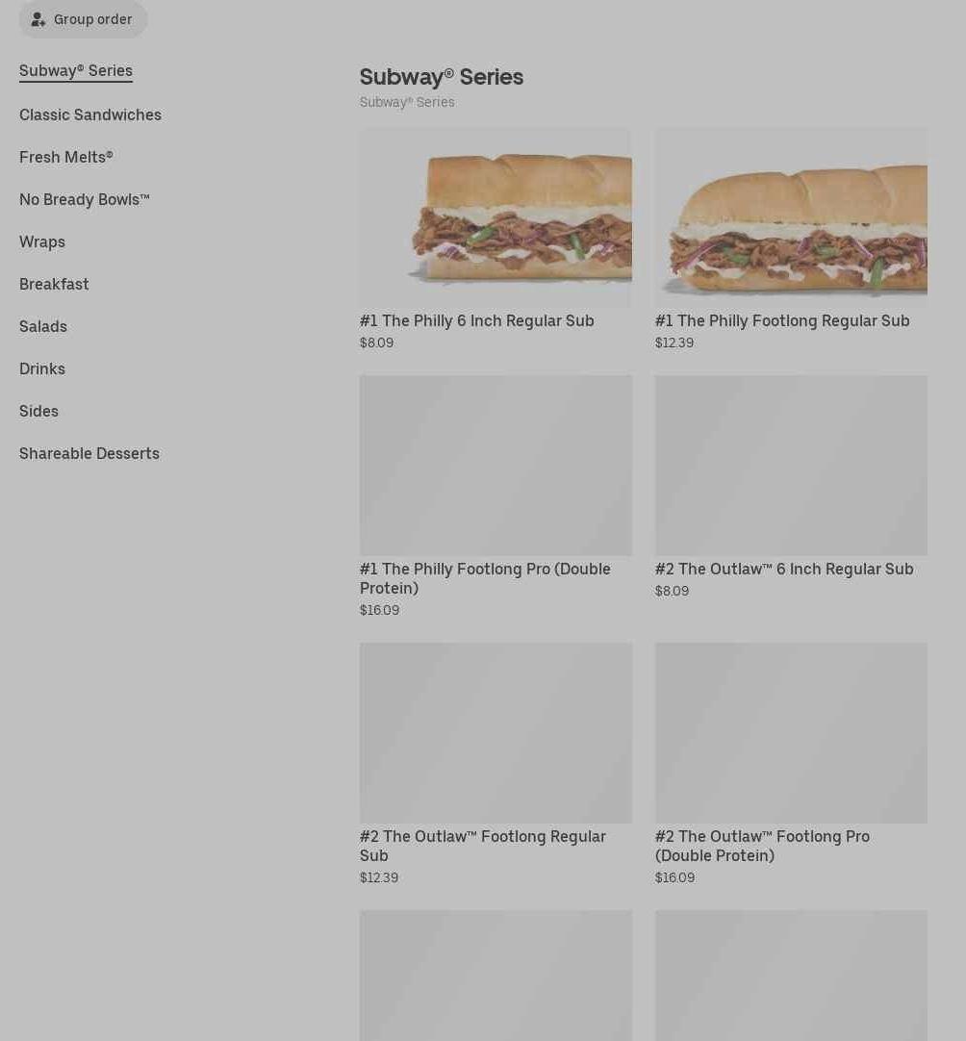Click the Philly 6 Inch sub photo
Image resolution: width=966 pixels, height=1041 pixels.
(496, 217)
